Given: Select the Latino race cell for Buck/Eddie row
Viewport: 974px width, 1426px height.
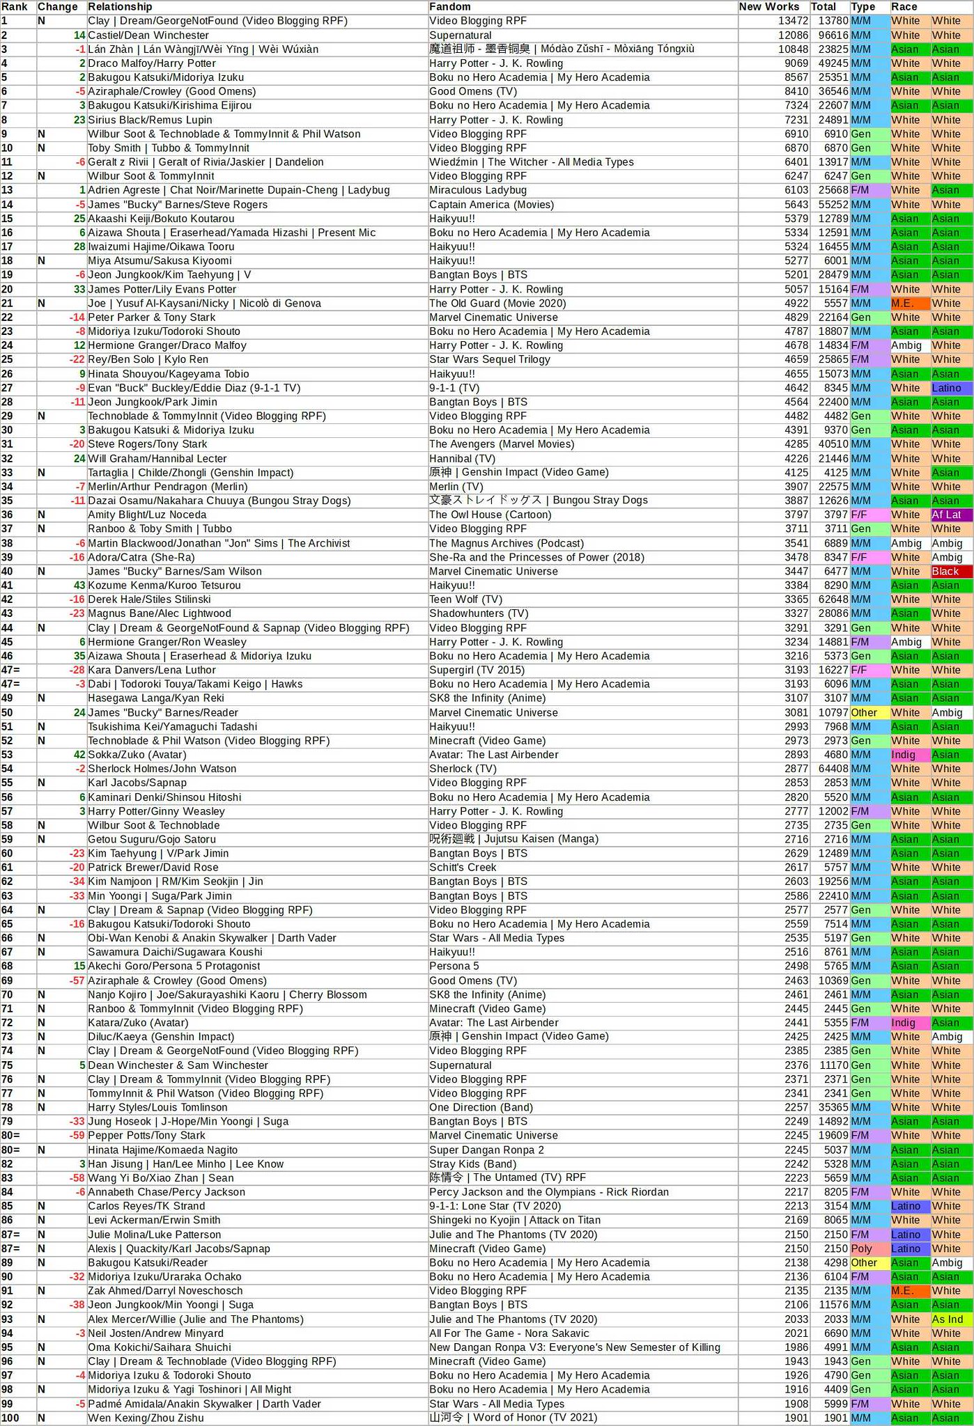Looking at the screenshot, I should pyautogui.click(x=952, y=388).
